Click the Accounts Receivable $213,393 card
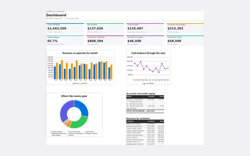The image size is (250, 156). (x=185, y=28)
